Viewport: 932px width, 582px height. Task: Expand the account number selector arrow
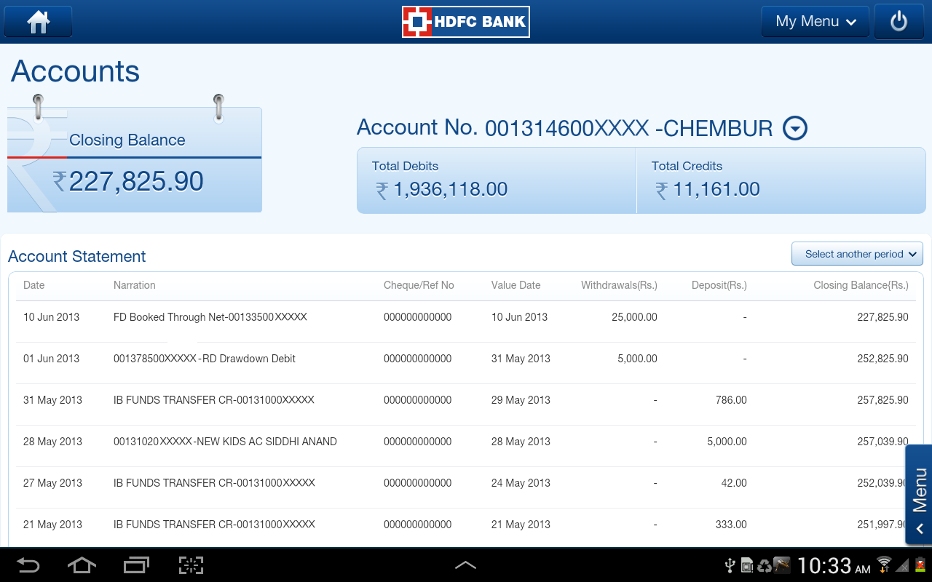click(x=795, y=129)
